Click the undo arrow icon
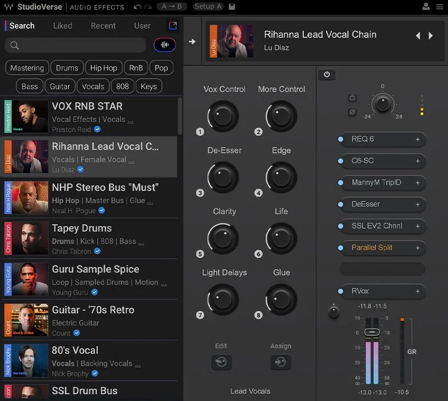Image resolution: width=448 pixels, height=401 pixels. click(137, 6)
